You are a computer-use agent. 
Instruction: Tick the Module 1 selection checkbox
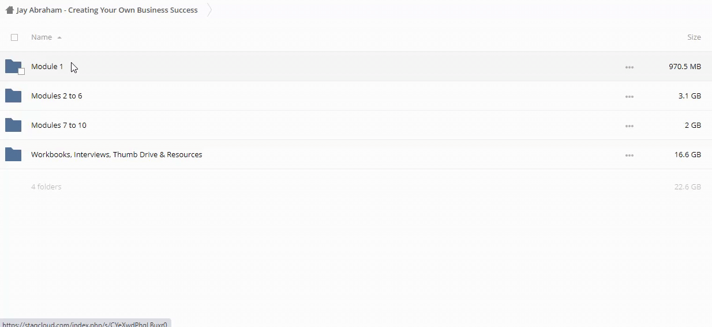point(21,71)
